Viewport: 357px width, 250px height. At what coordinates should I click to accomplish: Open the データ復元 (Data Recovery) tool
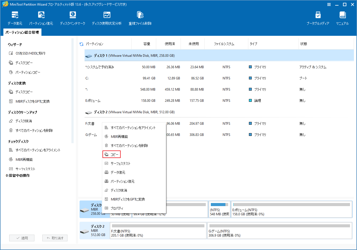pos(15,17)
